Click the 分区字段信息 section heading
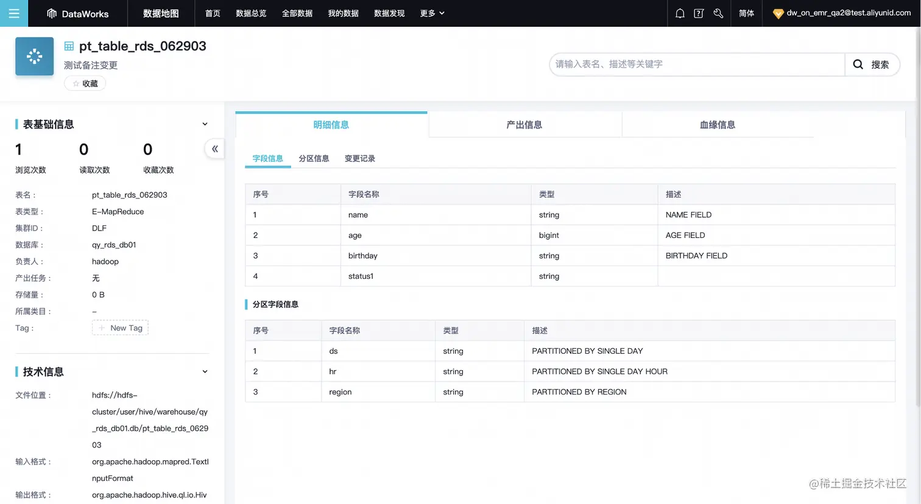The height and width of the screenshot is (504, 921). pyautogui.click(x=275, y=304)
